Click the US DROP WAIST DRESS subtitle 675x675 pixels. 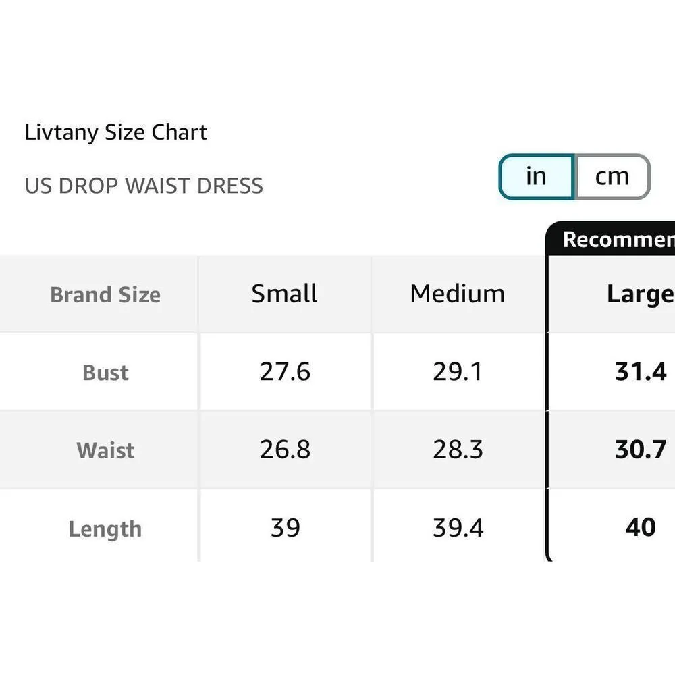(144, 186)
